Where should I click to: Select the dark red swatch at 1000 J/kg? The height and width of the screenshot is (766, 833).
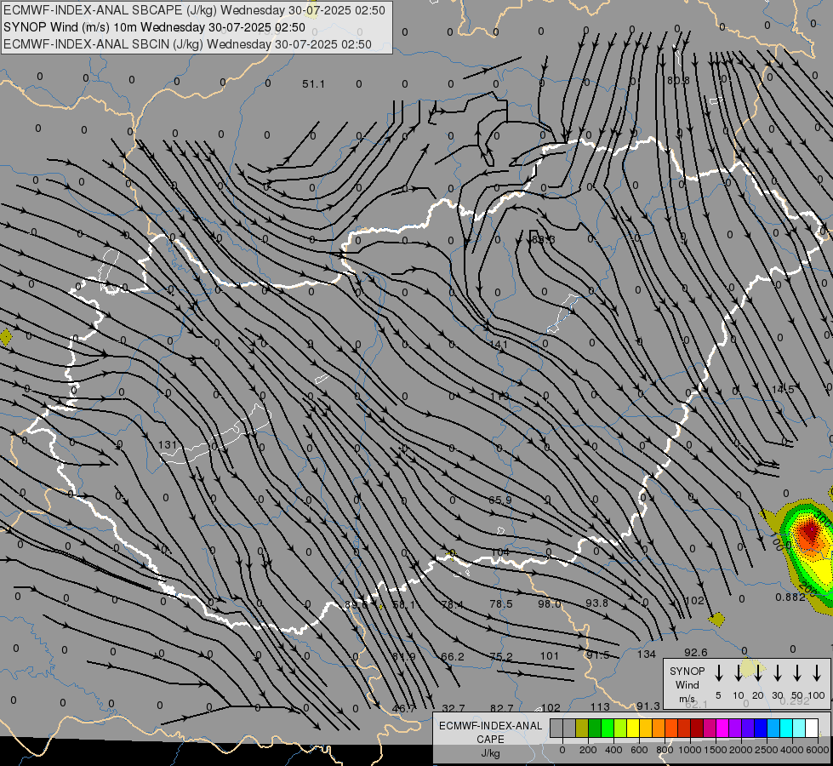697,728
